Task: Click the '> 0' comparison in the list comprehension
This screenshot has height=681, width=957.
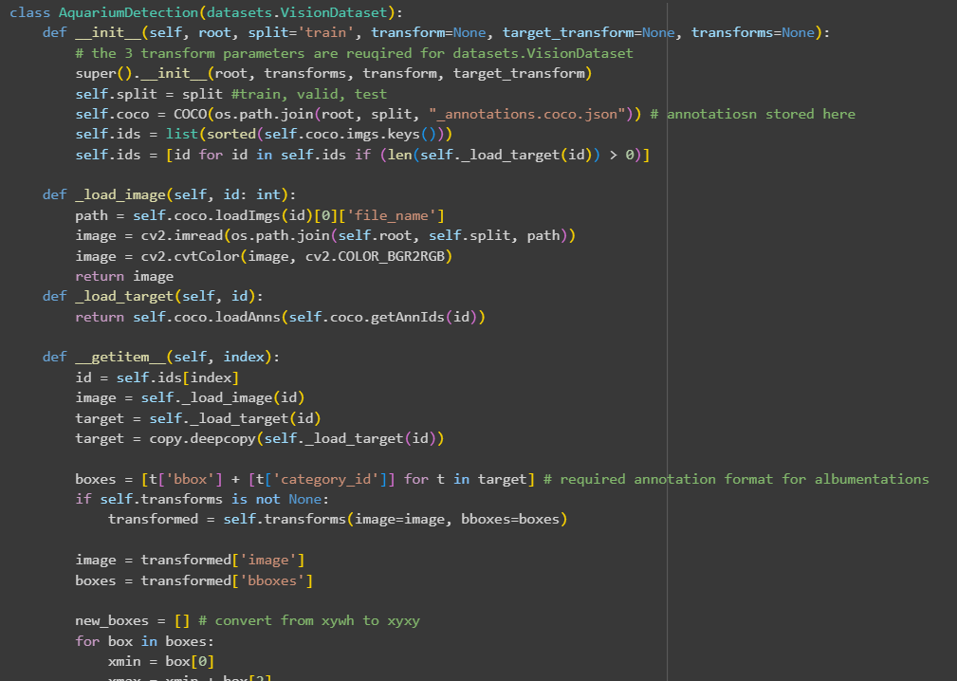Action: (621, 155)
